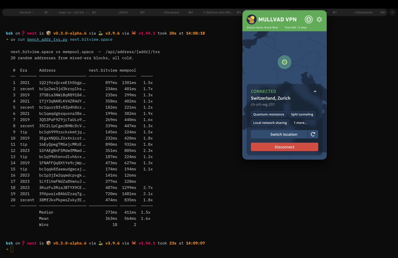Screen dimensions: 398x258
Task: Click the Mean value 363ms
Action: [111, 219]
